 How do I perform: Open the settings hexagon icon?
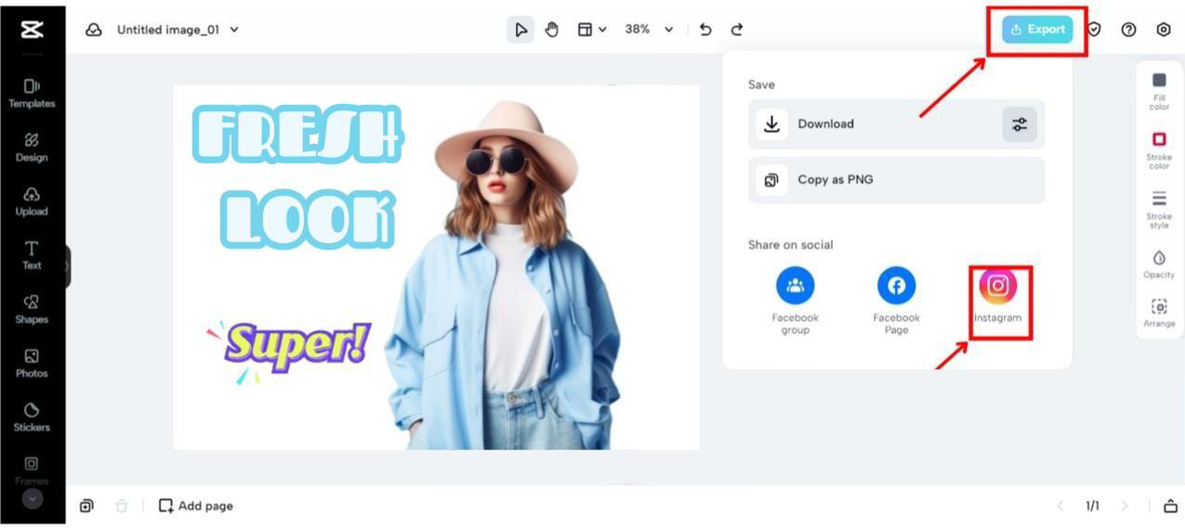coord(1164,30)
